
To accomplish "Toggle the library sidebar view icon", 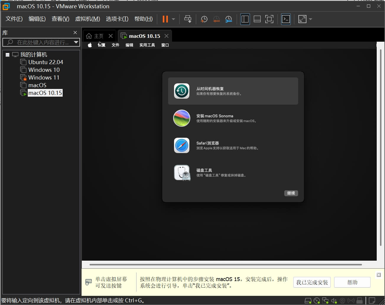I will pyautogui.click(x=245, y=19).
